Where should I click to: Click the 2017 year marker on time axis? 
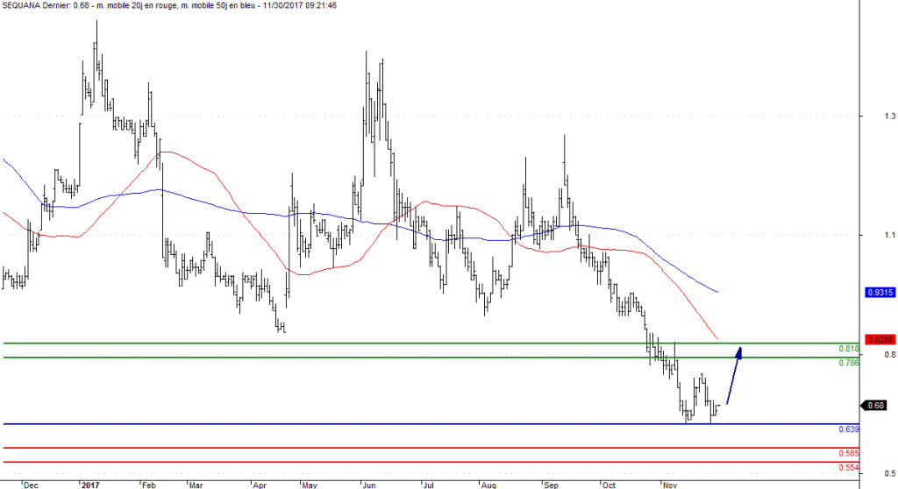[90, 483]
